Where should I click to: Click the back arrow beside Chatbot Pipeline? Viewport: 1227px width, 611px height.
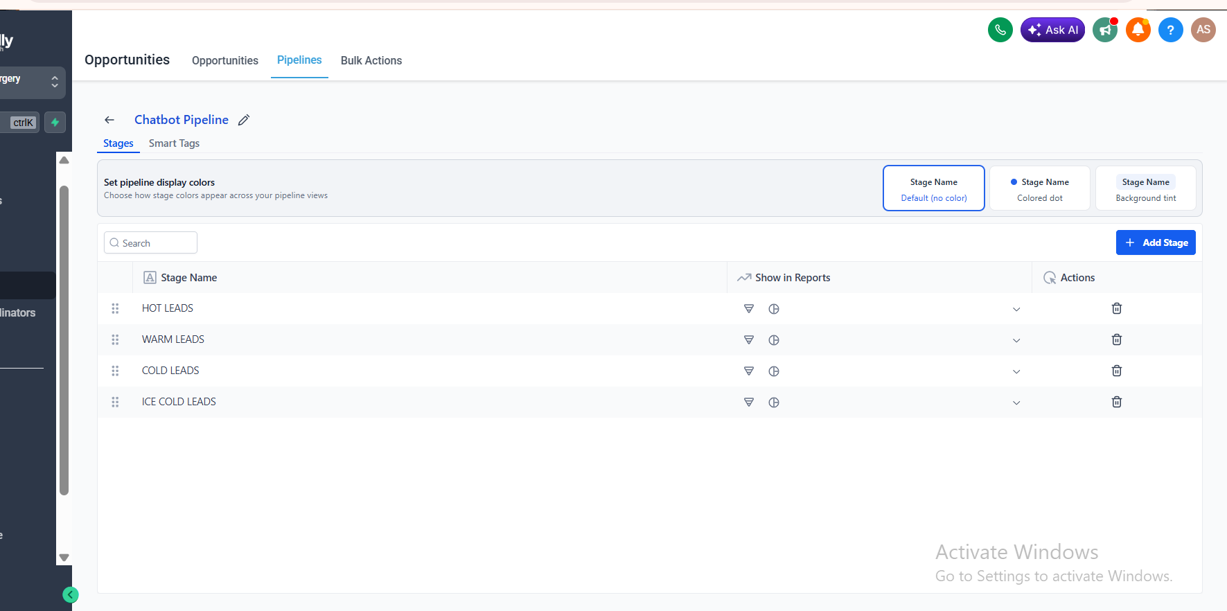[109, 120]
